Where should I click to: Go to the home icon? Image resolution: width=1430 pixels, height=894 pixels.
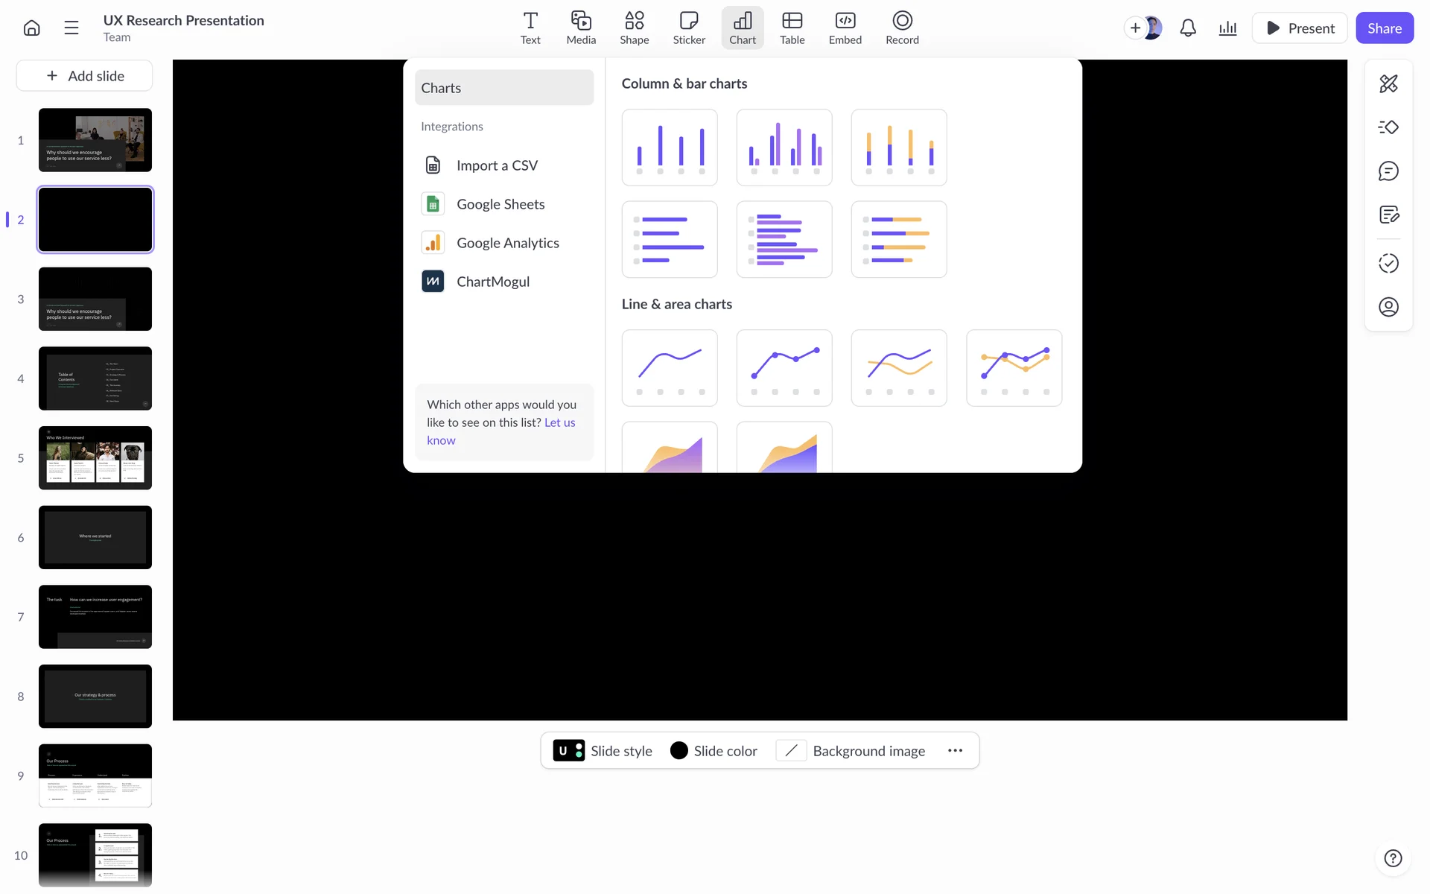click(x=31, y=28)
